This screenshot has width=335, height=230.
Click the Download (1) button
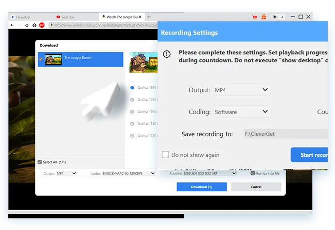201,187
